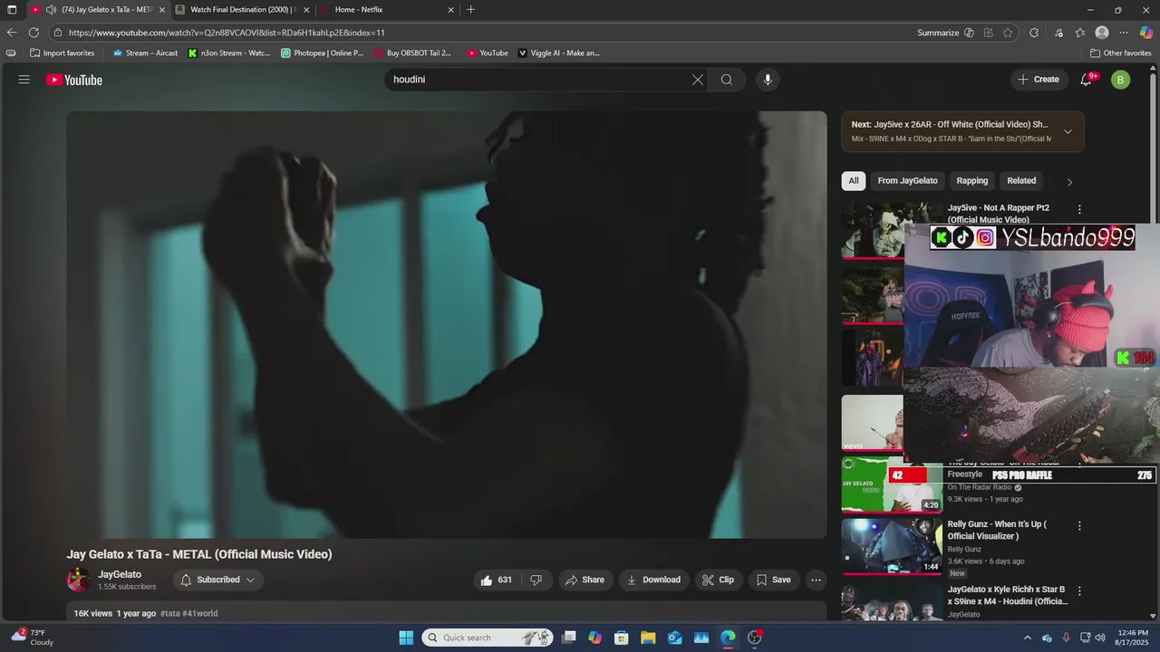Select the Rapping filter chip

[971, 181]
